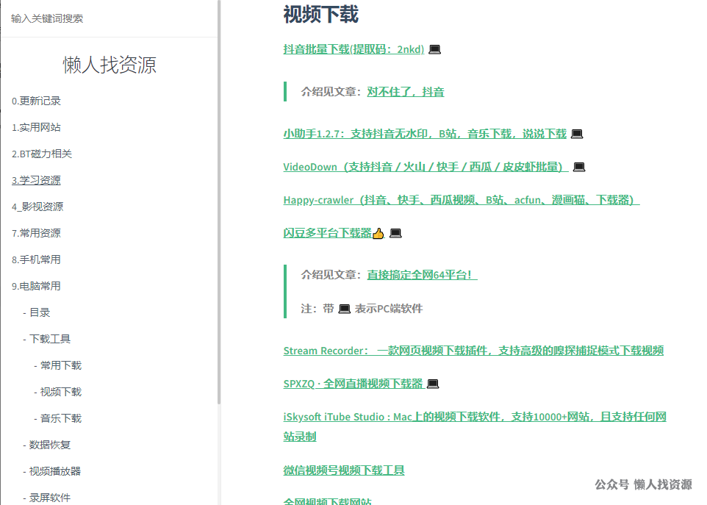Open 抖音批量下载 link with code 2nkd
707x505 pixels.
point(354,49)
